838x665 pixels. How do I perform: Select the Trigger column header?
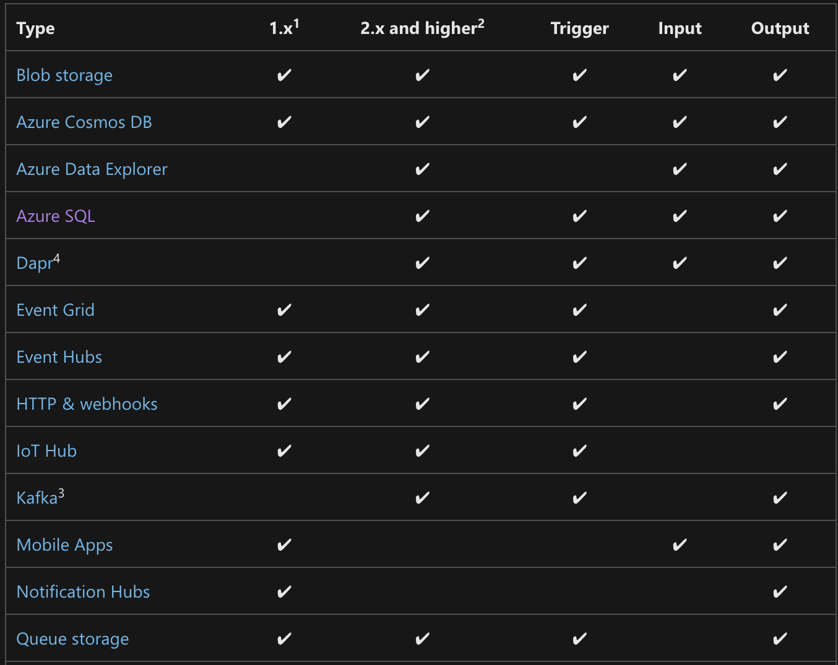click(x=580, y=28)
